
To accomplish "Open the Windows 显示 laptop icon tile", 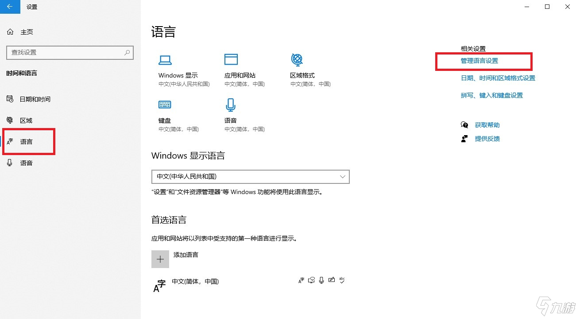I will [165, 60].
